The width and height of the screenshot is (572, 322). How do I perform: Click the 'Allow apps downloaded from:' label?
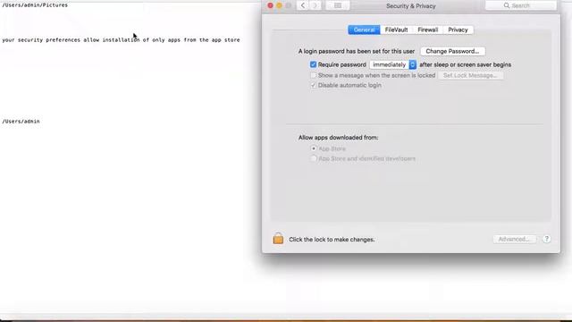point(338,138)
